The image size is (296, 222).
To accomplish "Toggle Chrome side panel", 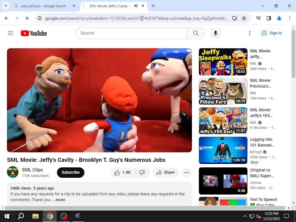I will point(269,18).
